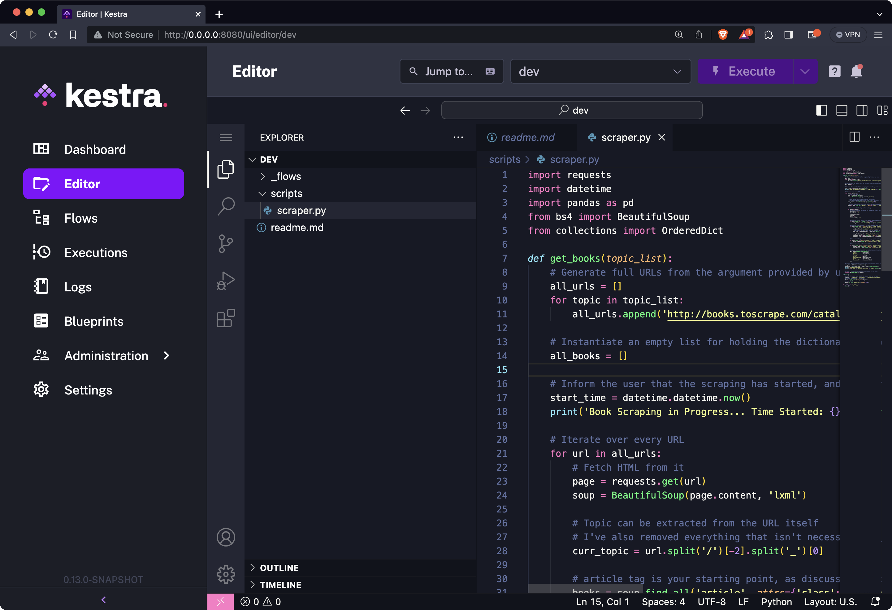Toggle the left sidebar layout view
This screenshot has height=610, width=892.
[821, 110]
